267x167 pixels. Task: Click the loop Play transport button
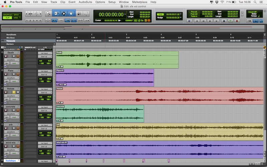pos(230,21)
